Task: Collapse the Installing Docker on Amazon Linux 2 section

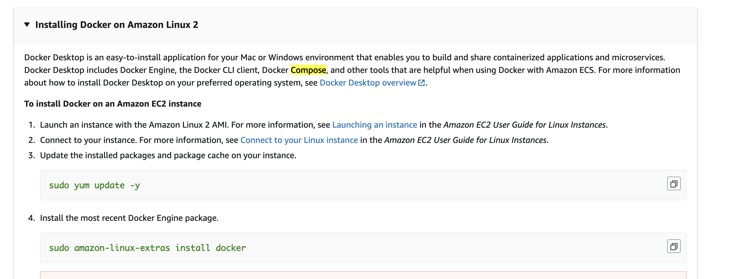Action: tap(27, 24)
